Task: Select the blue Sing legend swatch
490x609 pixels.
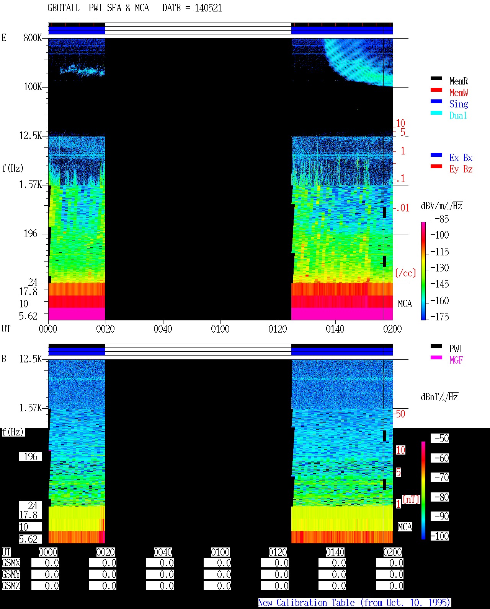Action: [436, 101]
